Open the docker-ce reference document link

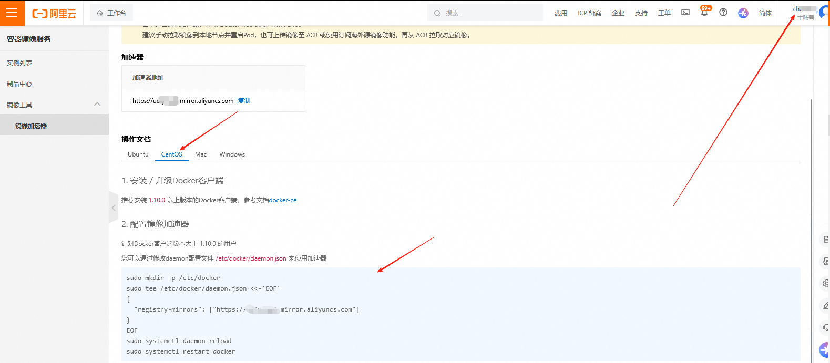283,200
